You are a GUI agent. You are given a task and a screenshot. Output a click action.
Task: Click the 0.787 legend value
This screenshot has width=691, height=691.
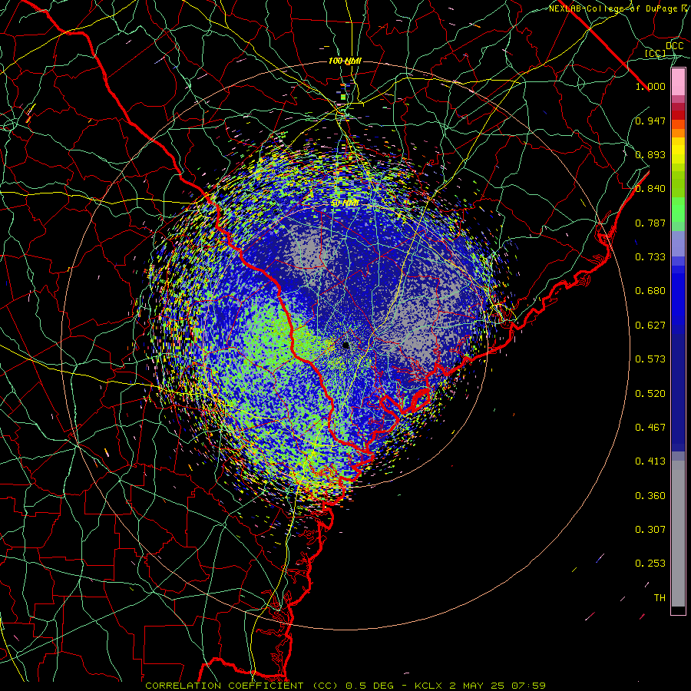(x=650, y=223)
